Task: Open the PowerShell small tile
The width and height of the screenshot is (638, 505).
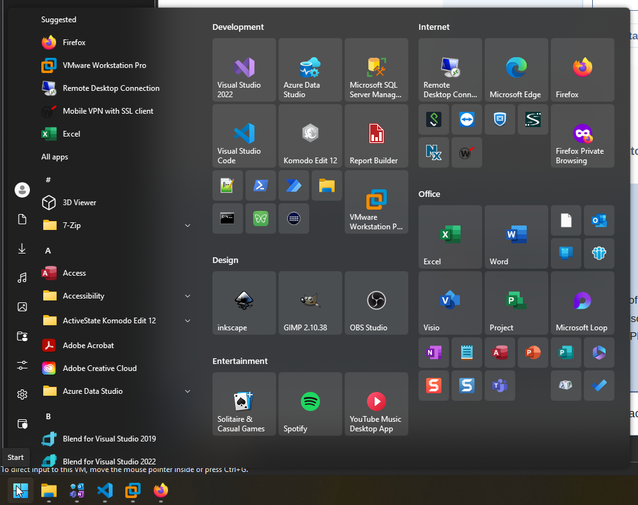Action: 260,185
